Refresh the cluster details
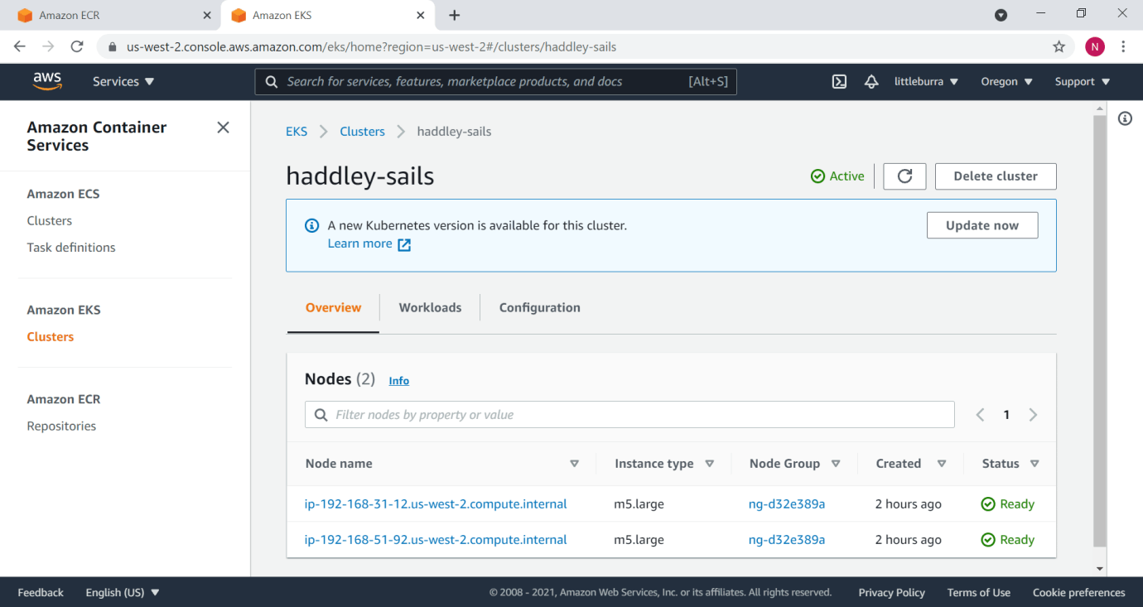This screenshot has height=607, width=1143. (x=904, y=176)
